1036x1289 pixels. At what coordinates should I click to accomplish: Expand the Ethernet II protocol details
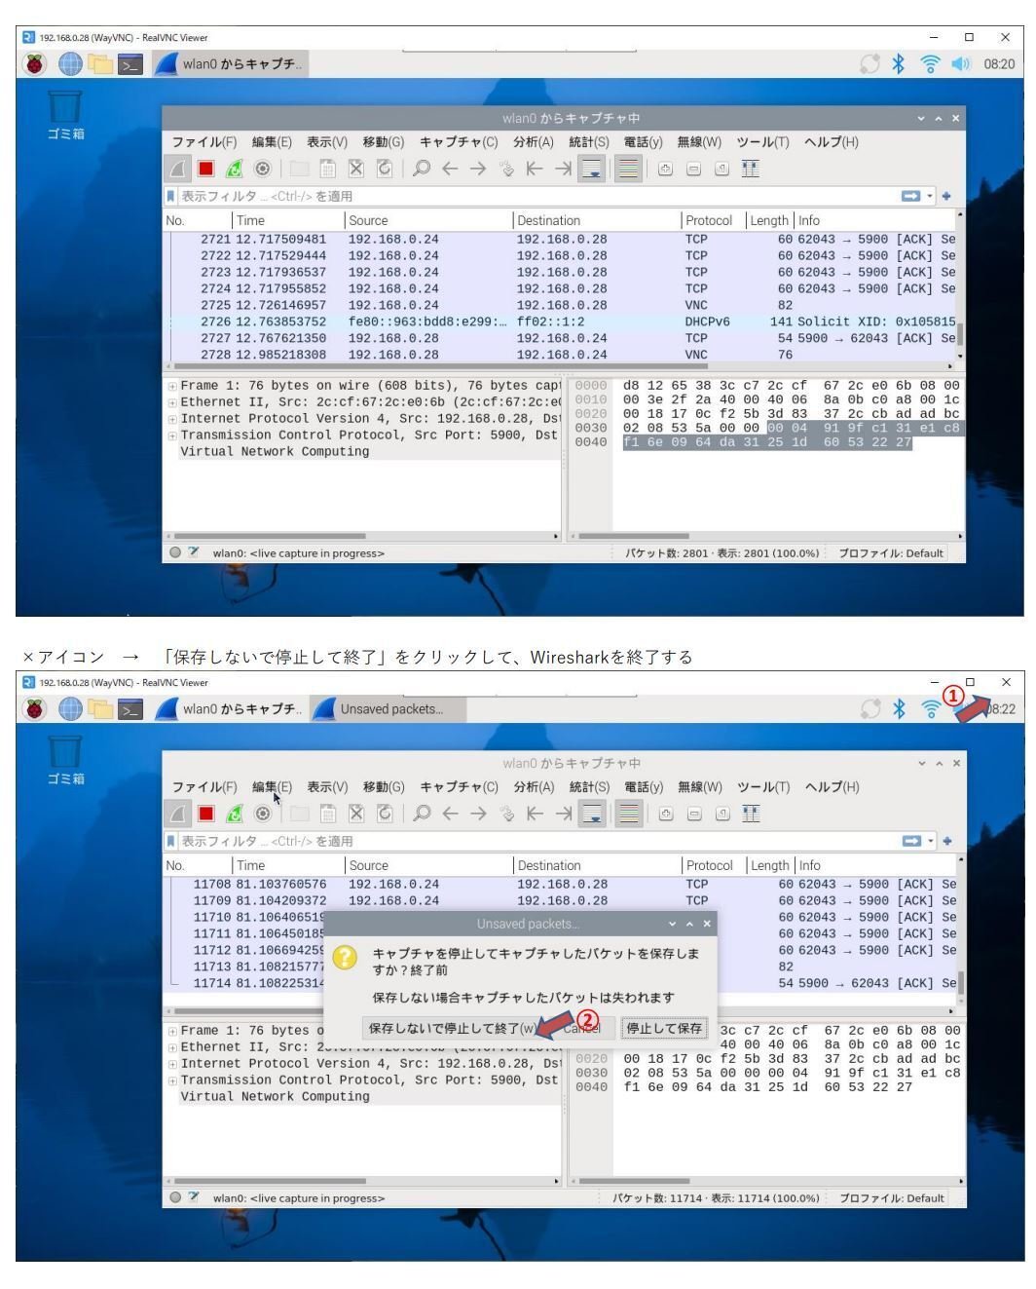click(x=172, y=401)
